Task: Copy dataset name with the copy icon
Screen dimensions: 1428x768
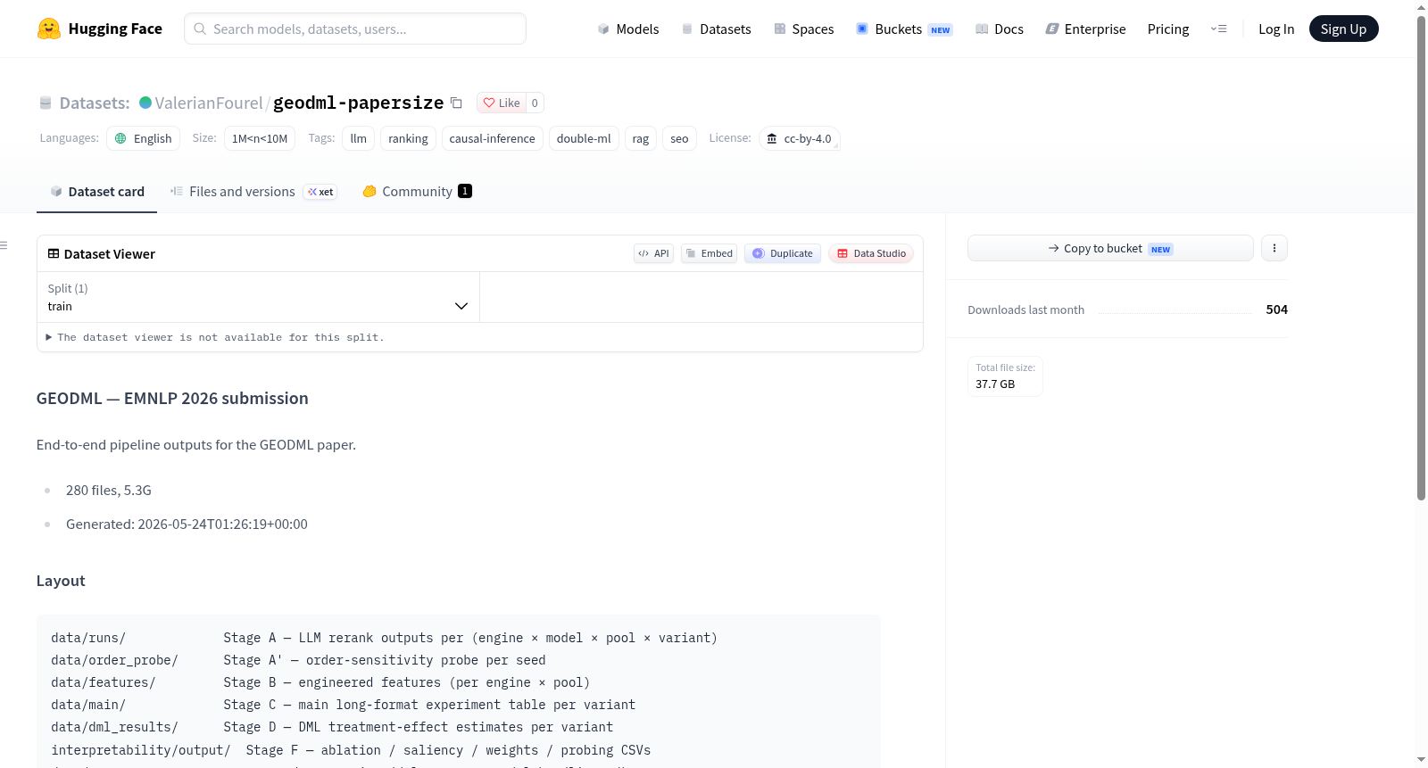Action: click(x=456, y=103)
